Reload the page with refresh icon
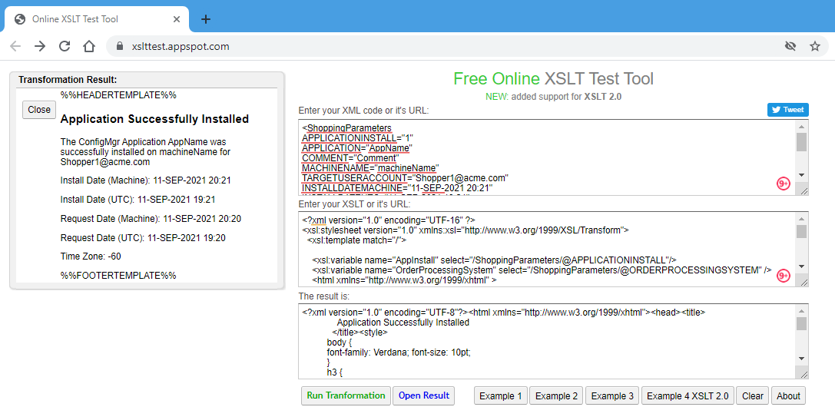The height and width of the screenshot is (407, 835). (65, 46)
